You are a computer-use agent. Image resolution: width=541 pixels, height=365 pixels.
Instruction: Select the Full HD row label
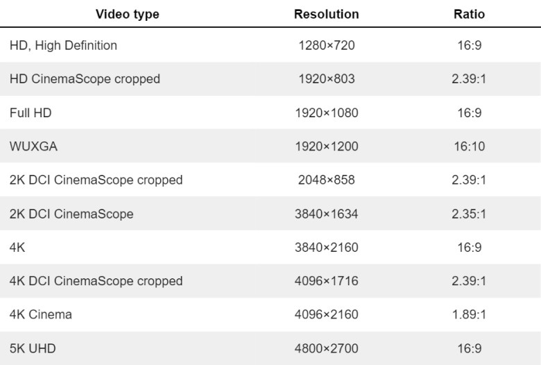[30, 112]
